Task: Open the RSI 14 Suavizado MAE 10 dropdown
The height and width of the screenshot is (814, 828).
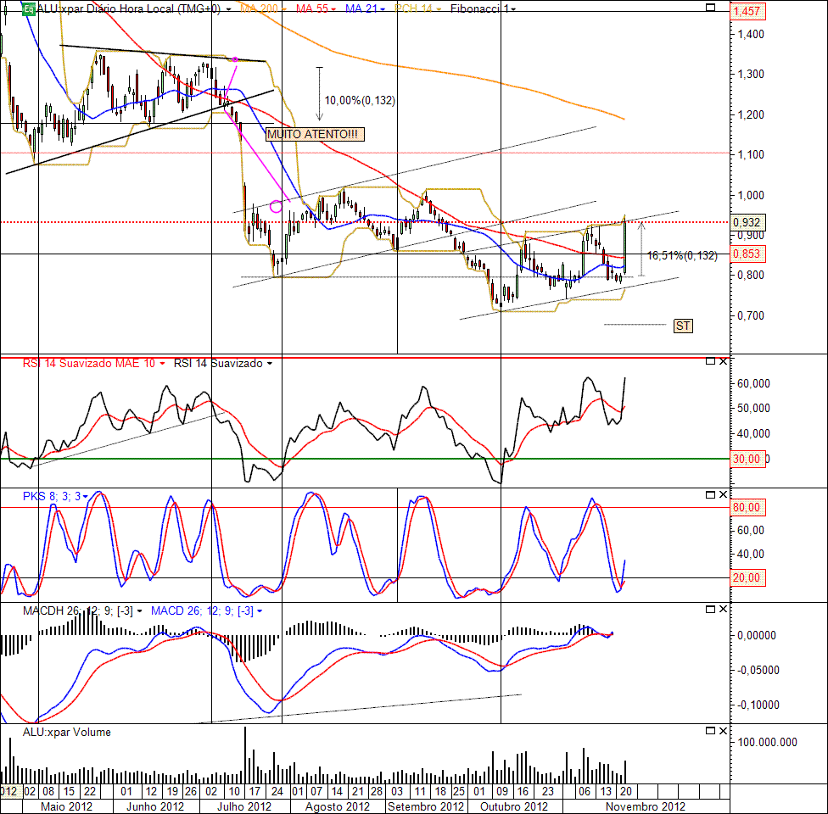Action: (x=162, y=364)
